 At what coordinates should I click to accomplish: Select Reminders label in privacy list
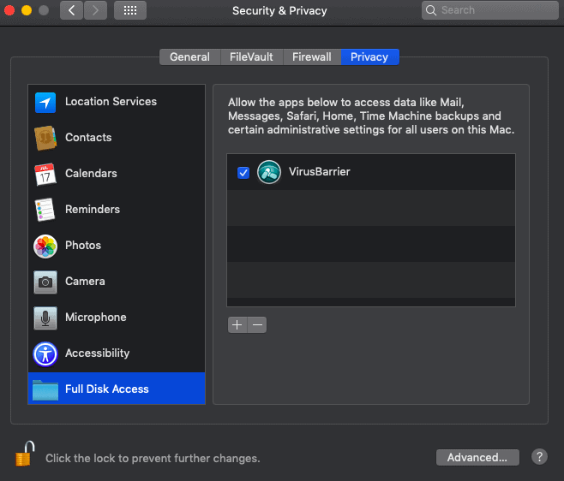point(93,209)
